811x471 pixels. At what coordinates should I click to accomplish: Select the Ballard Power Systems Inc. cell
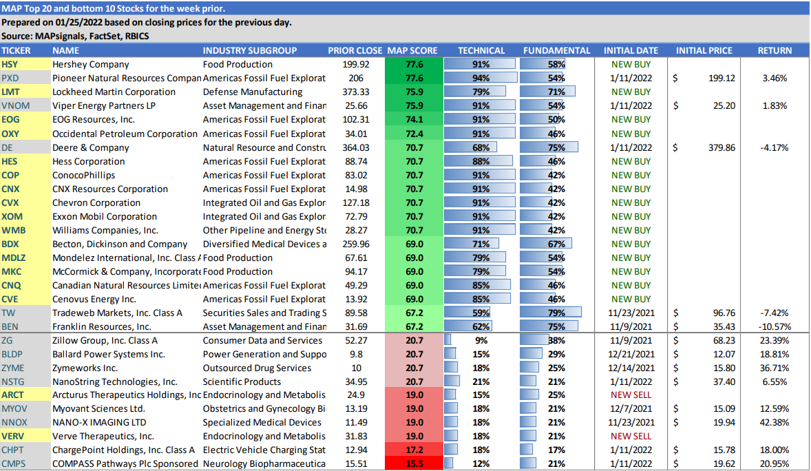pyautogui.click(x=109, y=355)
